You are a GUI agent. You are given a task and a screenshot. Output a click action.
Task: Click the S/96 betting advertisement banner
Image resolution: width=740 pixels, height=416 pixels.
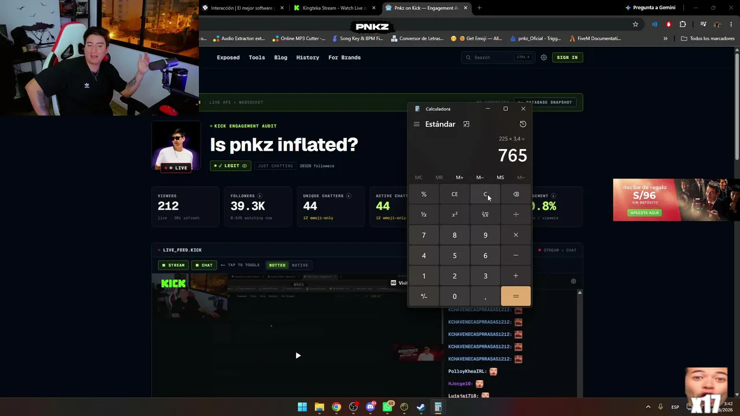pos(676,200)
